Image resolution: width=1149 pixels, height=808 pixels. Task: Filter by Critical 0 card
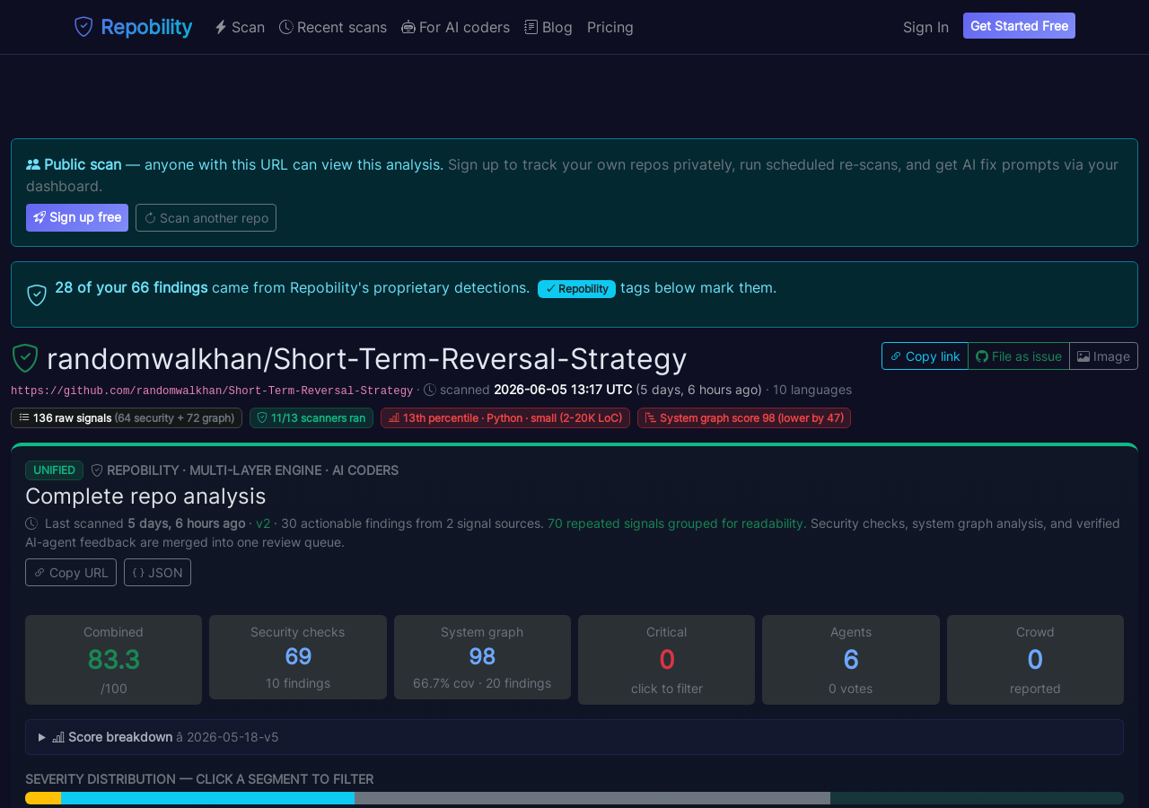[x=667, y=660]
